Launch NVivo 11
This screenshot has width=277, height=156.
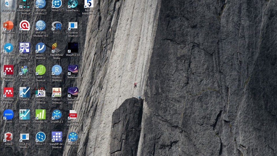pos(41,139)
